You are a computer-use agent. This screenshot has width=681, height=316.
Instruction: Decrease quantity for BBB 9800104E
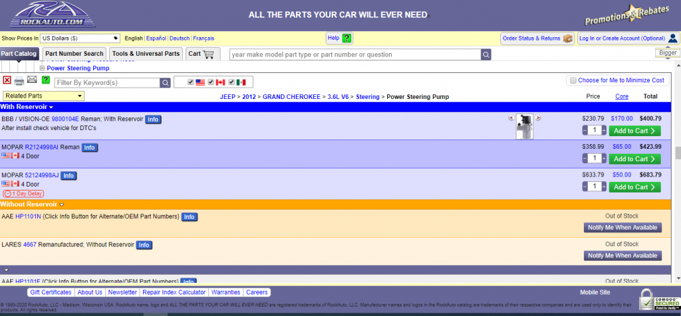585,131
